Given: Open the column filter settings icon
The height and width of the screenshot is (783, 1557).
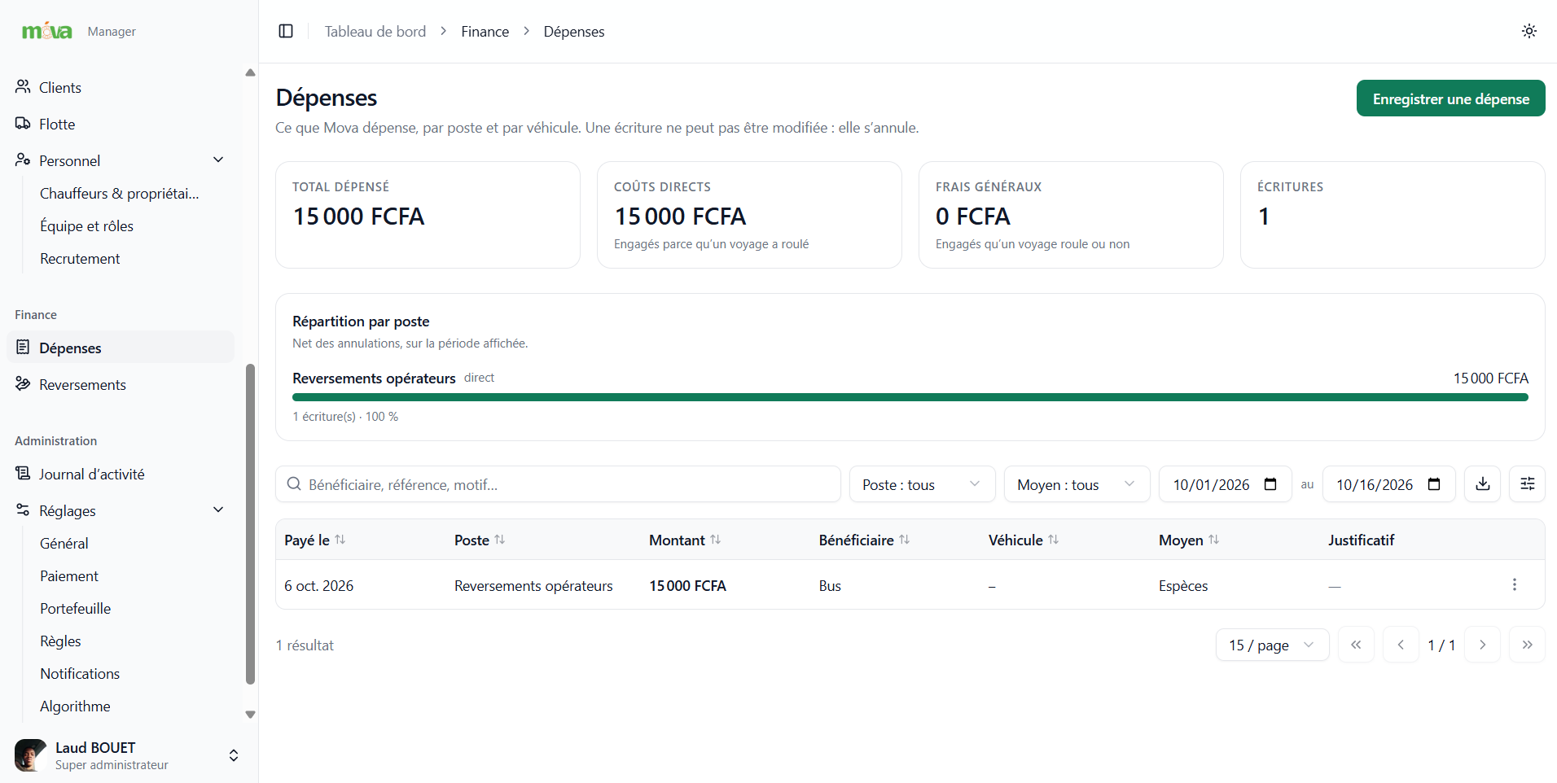Looking at the screenshot, I should pyautogui.click(x=1527, y=484).
